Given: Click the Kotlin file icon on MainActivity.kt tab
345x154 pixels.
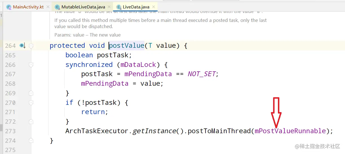Looking at the screenshot, I should [x=9, y=7].
